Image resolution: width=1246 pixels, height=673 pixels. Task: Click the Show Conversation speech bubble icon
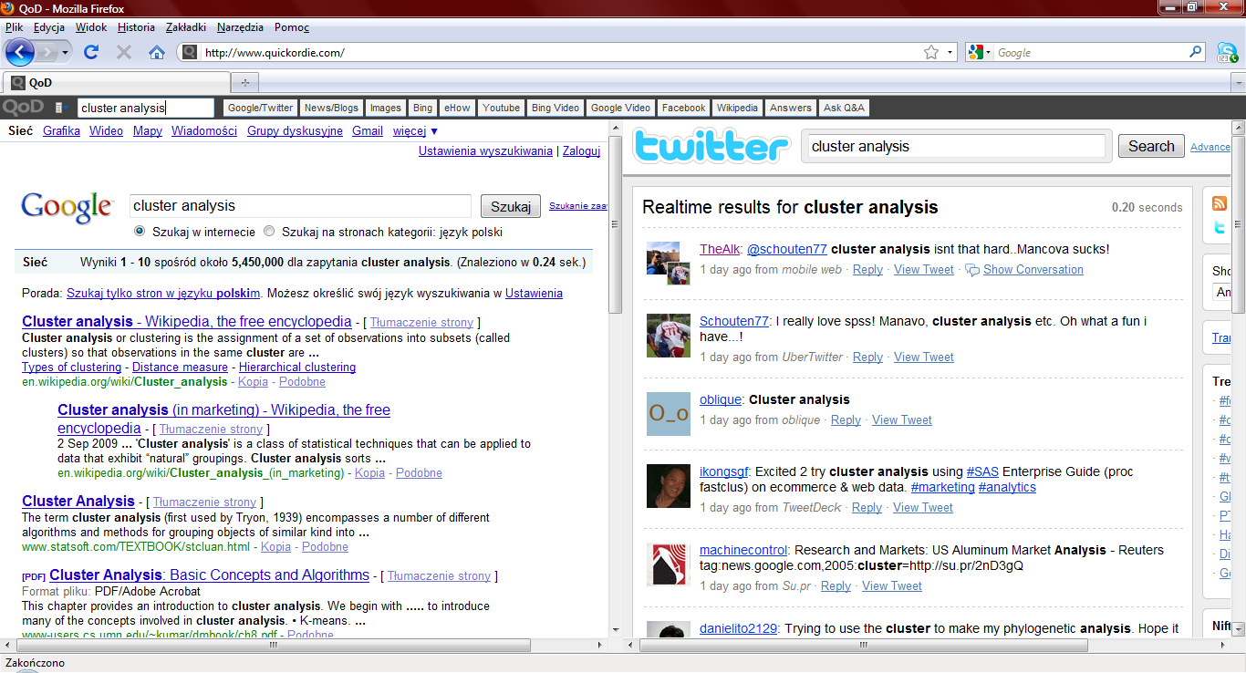coord(972,270)
